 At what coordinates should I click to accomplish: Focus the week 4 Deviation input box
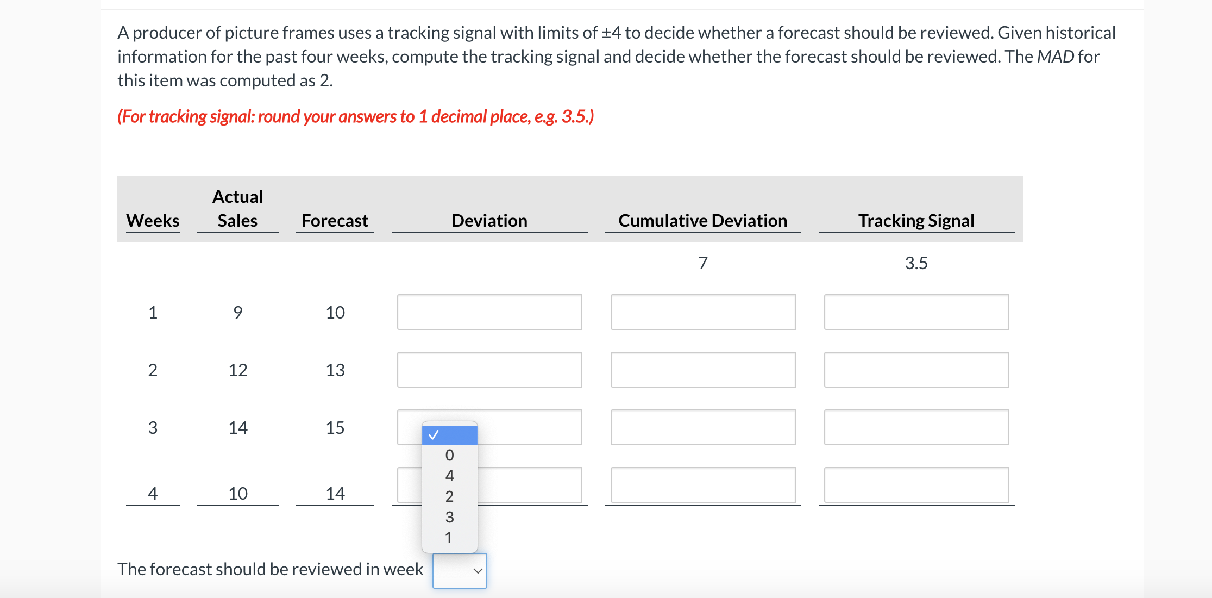click(530, 485)
